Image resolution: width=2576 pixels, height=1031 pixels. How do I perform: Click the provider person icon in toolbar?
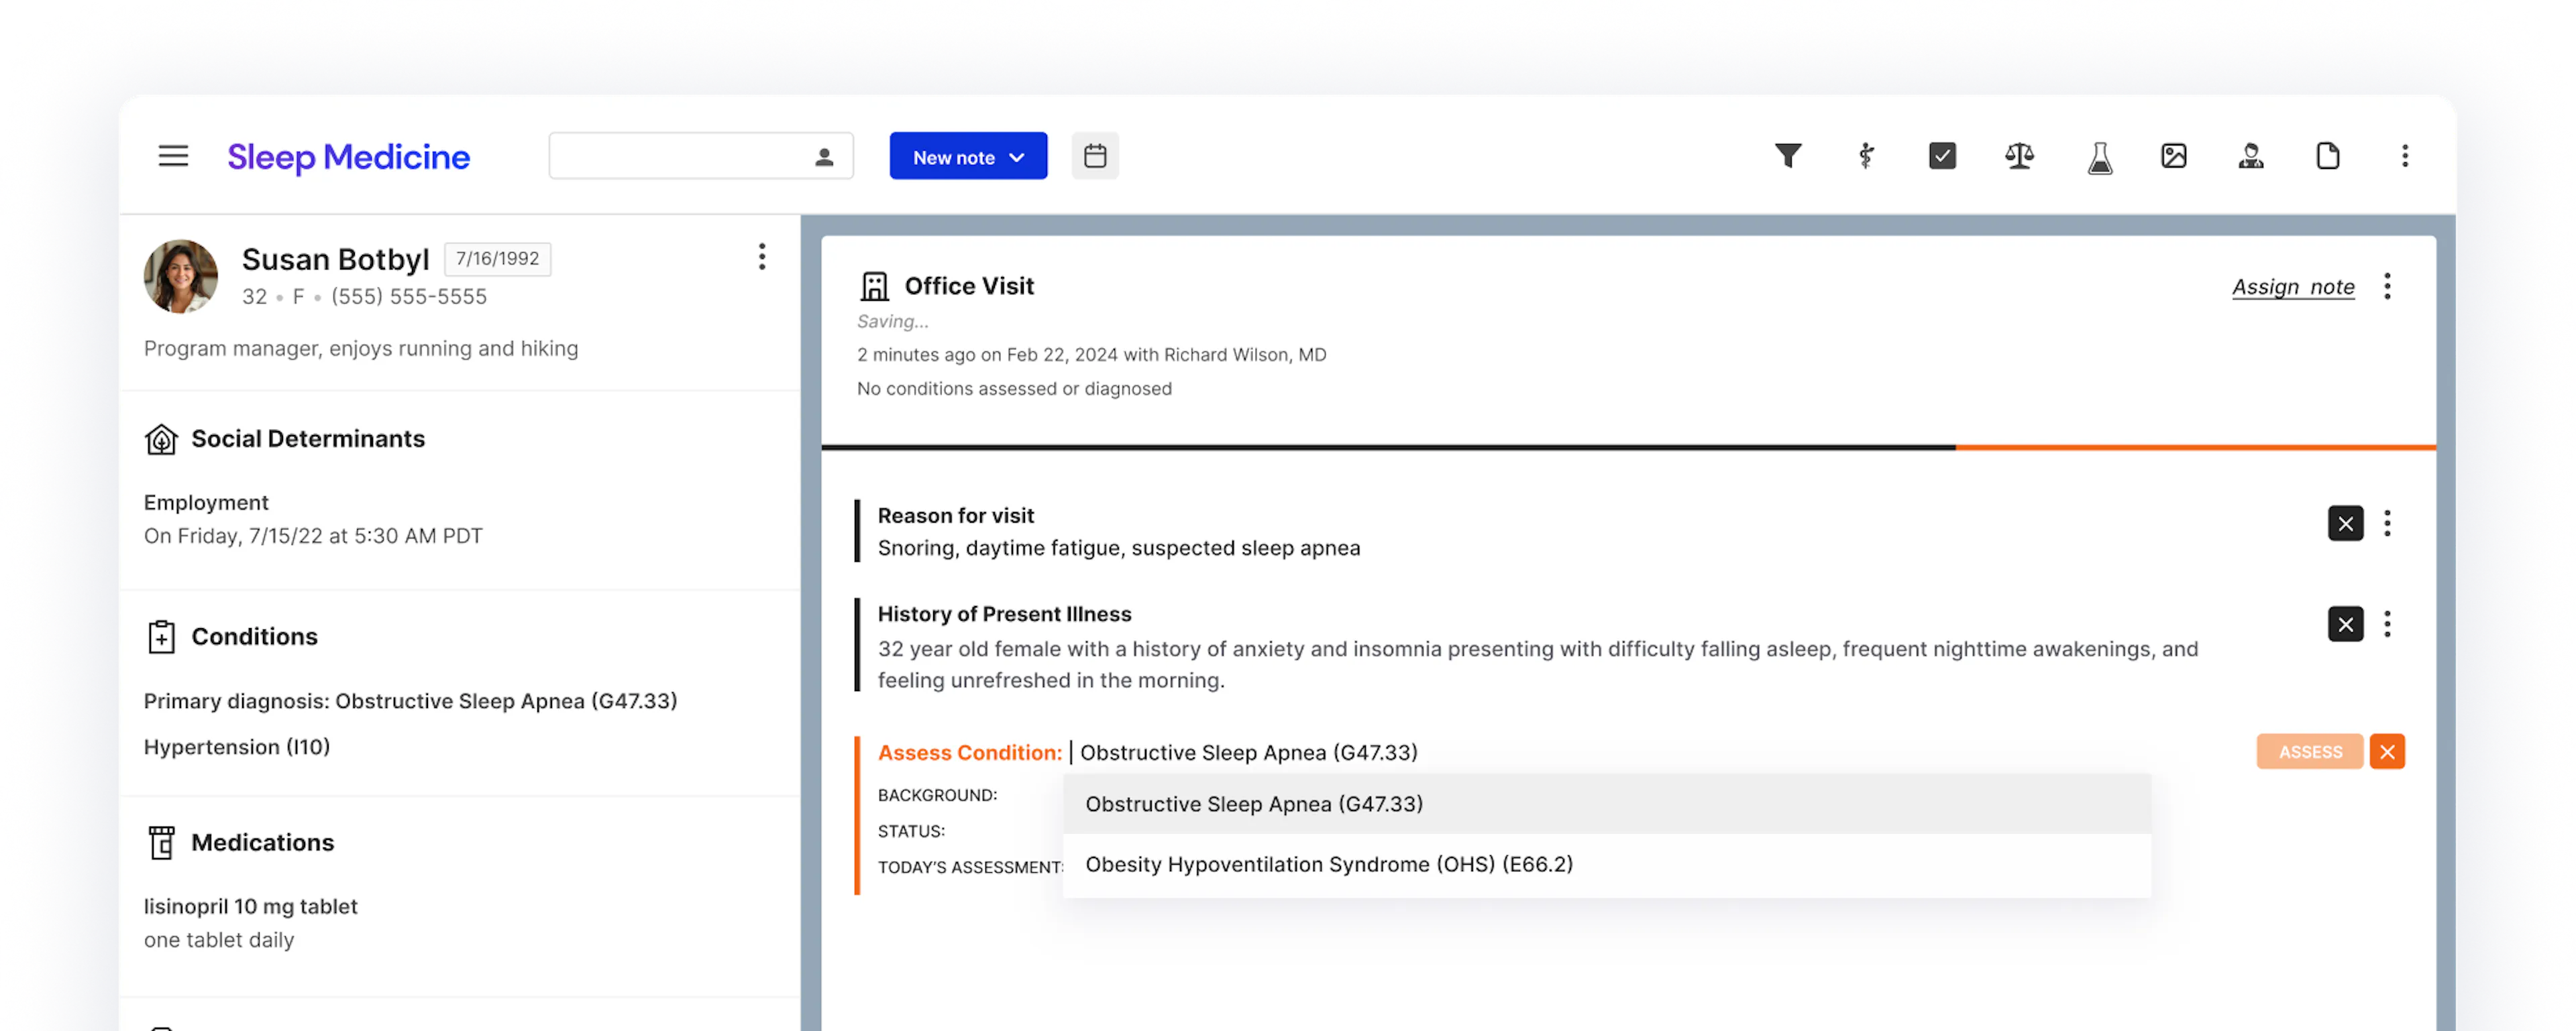tap(2251, 156)
